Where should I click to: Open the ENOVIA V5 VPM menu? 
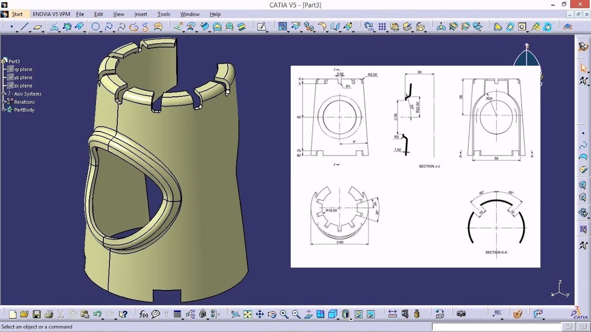coord(51,14)
